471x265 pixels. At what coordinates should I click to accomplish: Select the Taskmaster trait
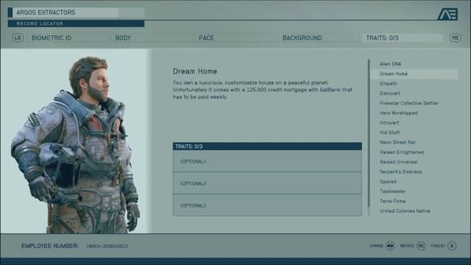coord(392,191)
